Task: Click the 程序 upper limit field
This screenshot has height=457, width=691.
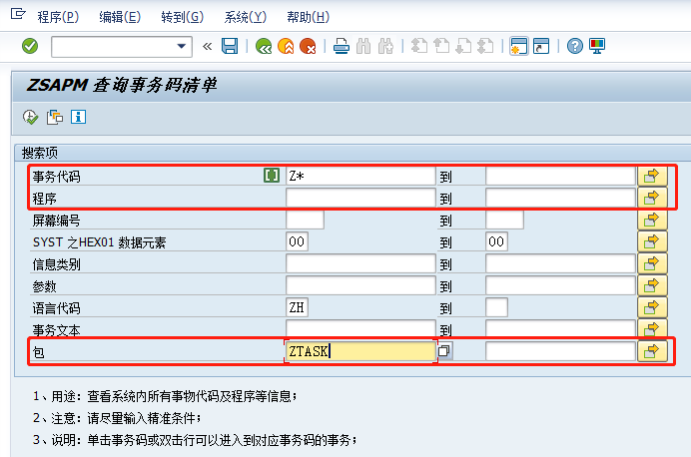Action: click(x=560, y=199)
